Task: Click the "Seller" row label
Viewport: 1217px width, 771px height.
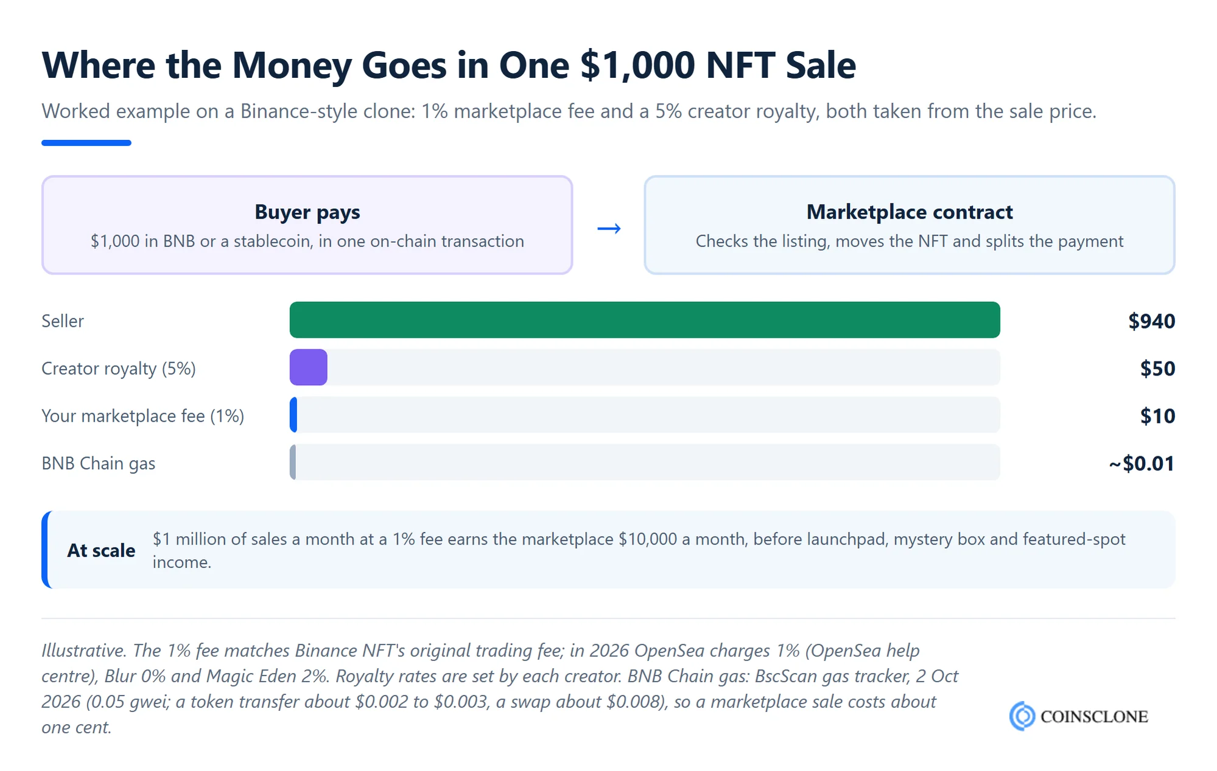Action: click(63, 321)
